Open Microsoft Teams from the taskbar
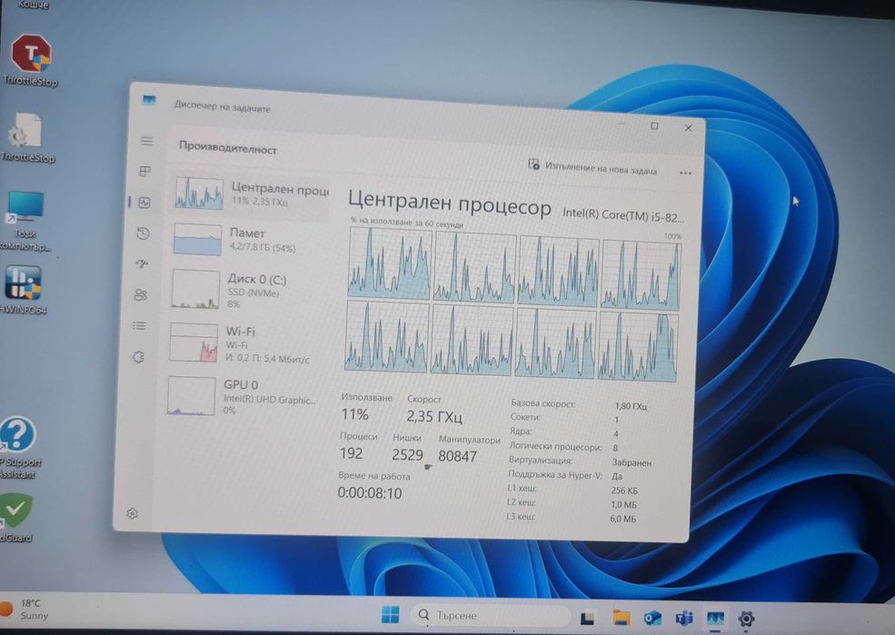895x635 pixels. point(684,618)
